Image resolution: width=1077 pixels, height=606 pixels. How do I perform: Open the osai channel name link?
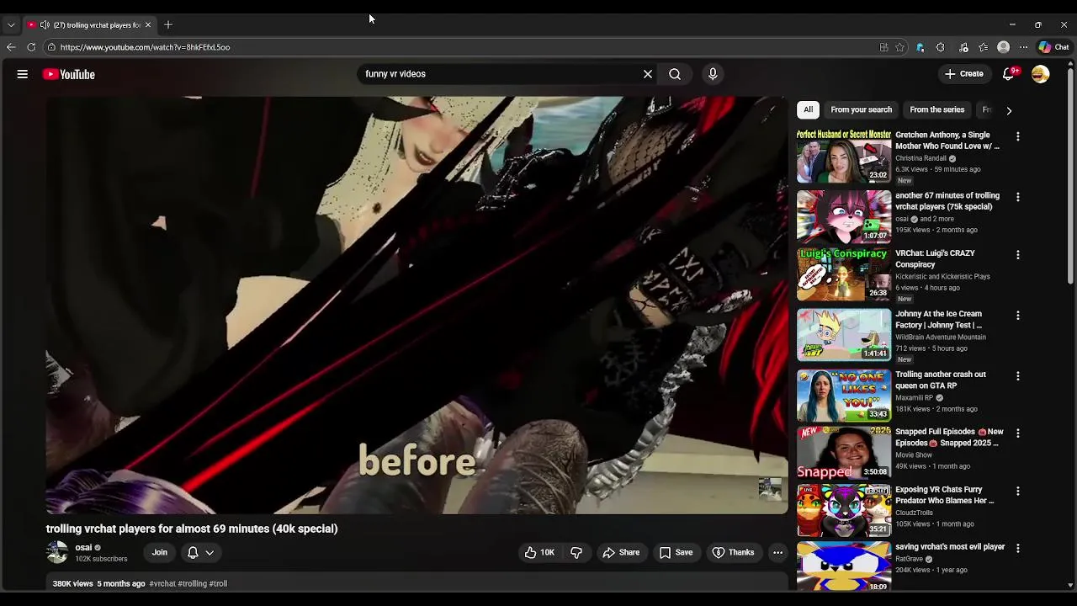tap(83, 547)
